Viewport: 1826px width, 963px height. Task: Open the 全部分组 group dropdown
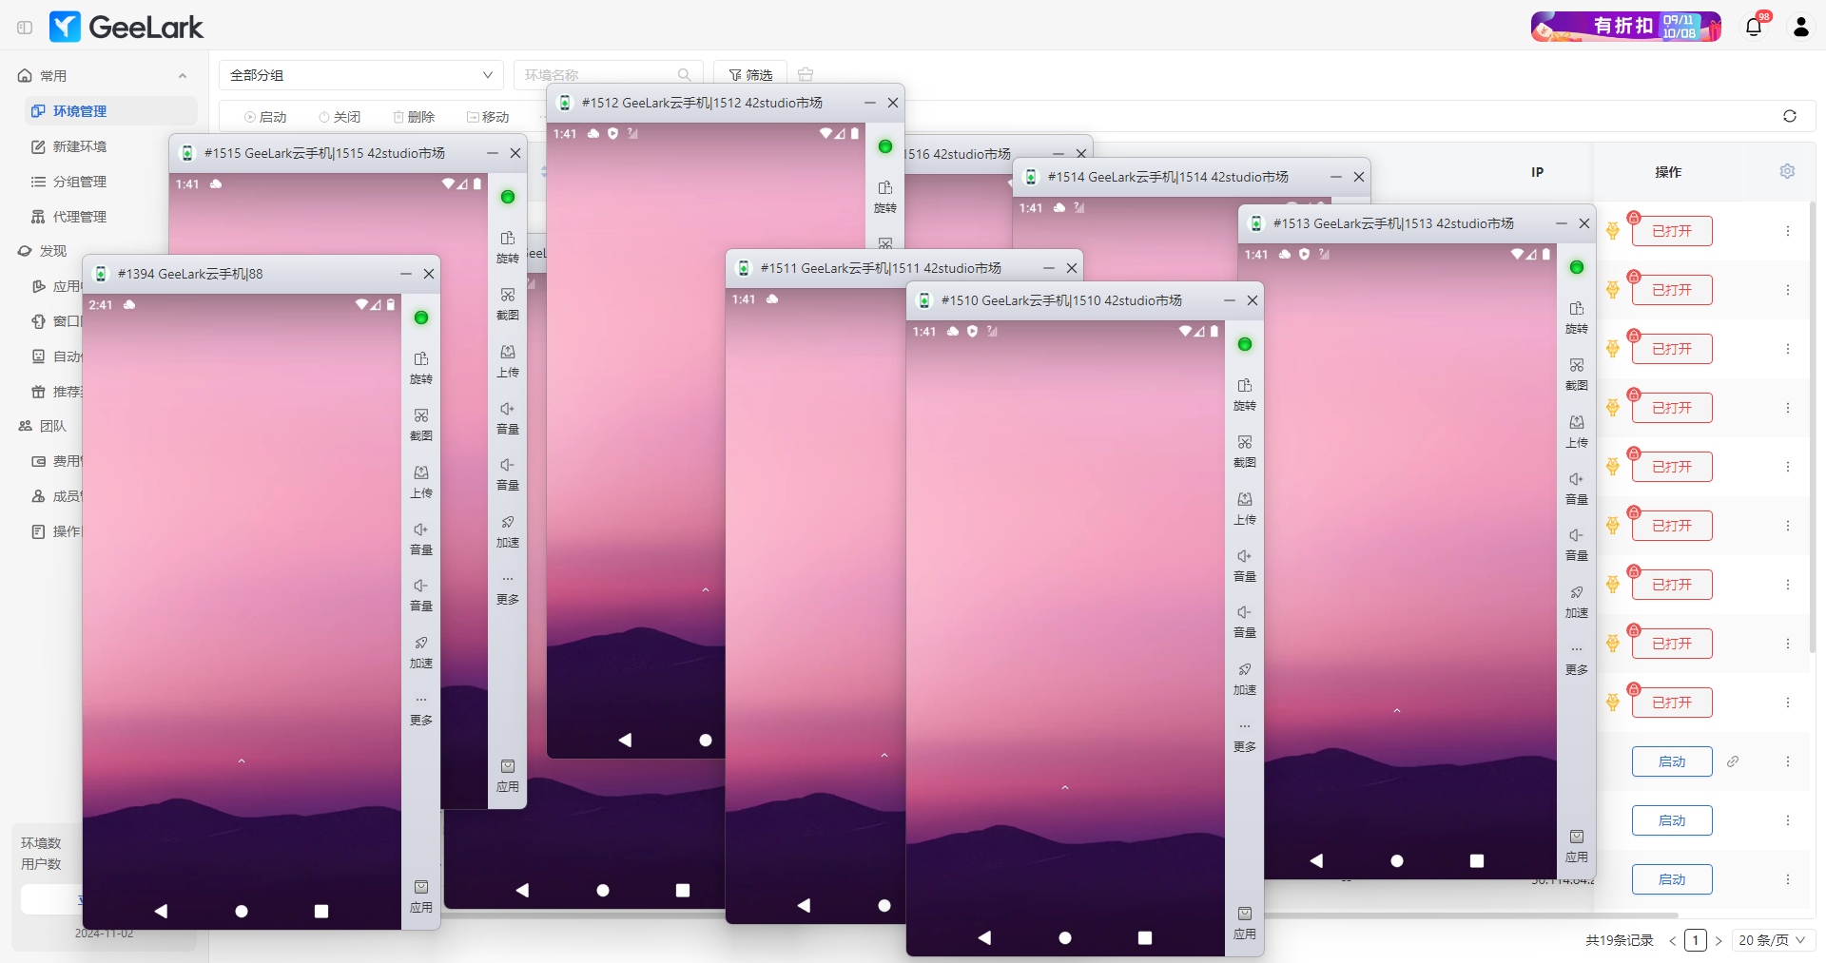pos(361,75)
